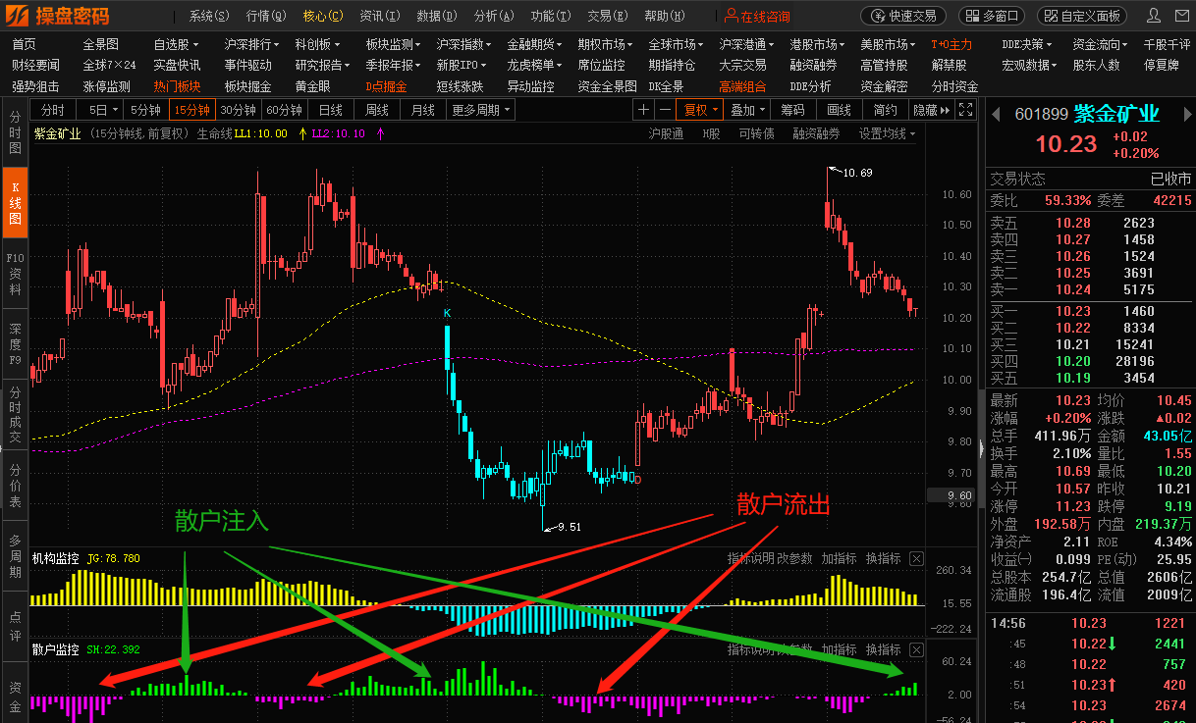The image size is (1196, 723).
Task: Open the 分析(A) menu
Action: pos(492,16)
